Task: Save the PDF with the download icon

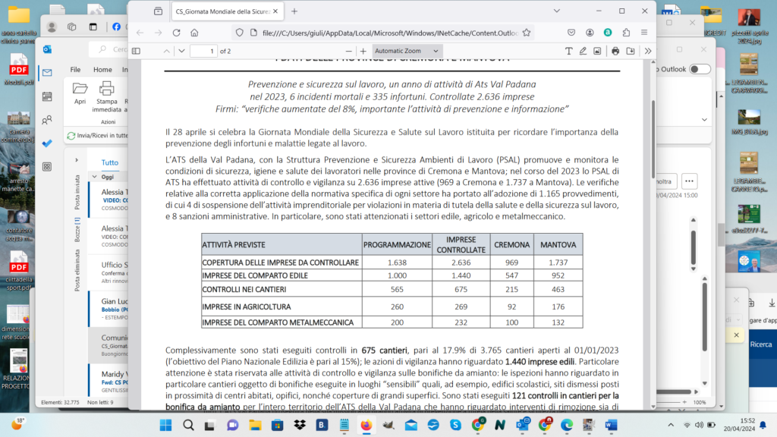Action: coord(630,51)
